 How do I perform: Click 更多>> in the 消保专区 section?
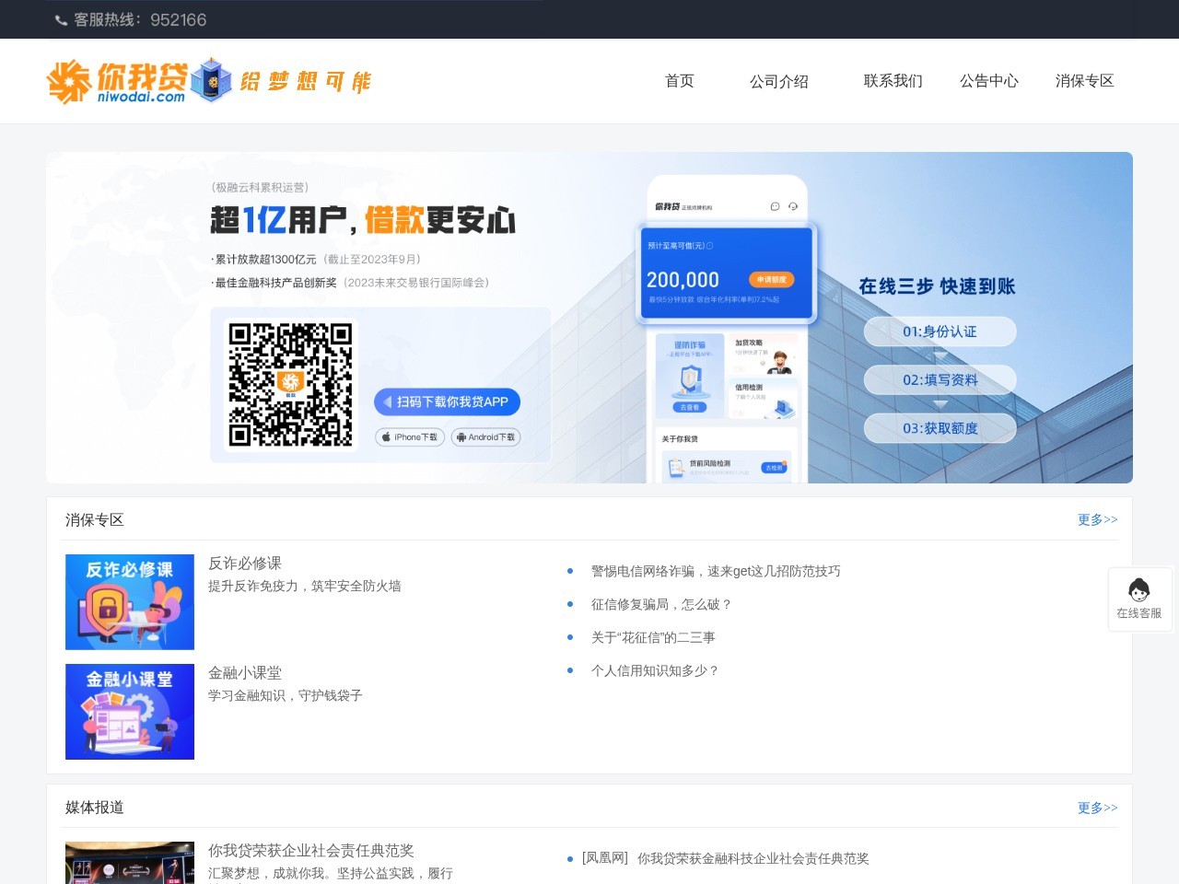coord(1098,519)
